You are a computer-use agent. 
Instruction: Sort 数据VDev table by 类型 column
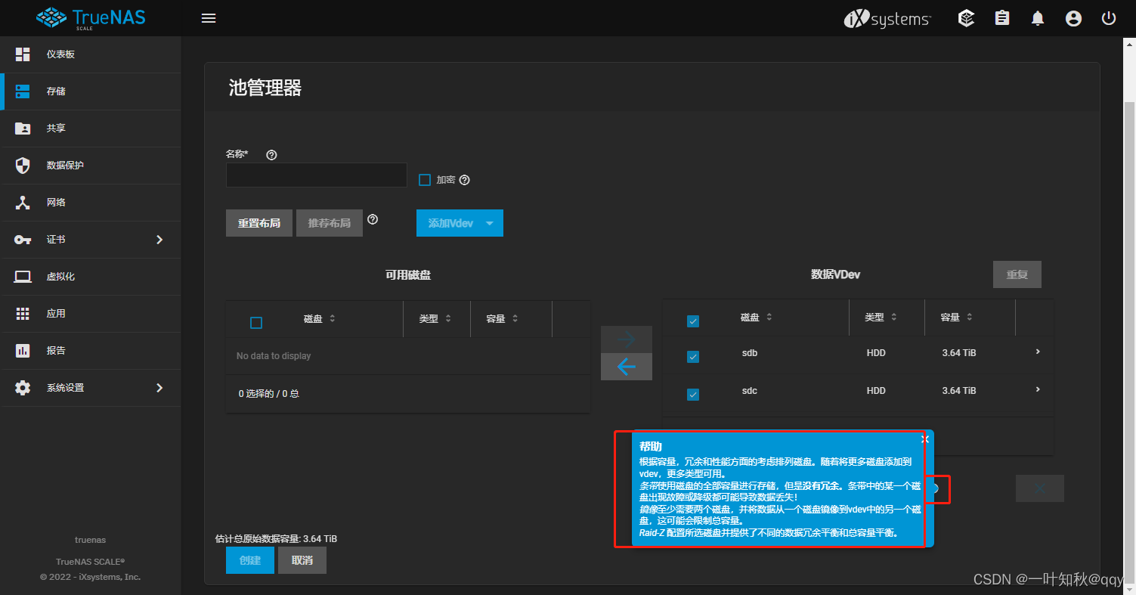click(x=881, y=318)
